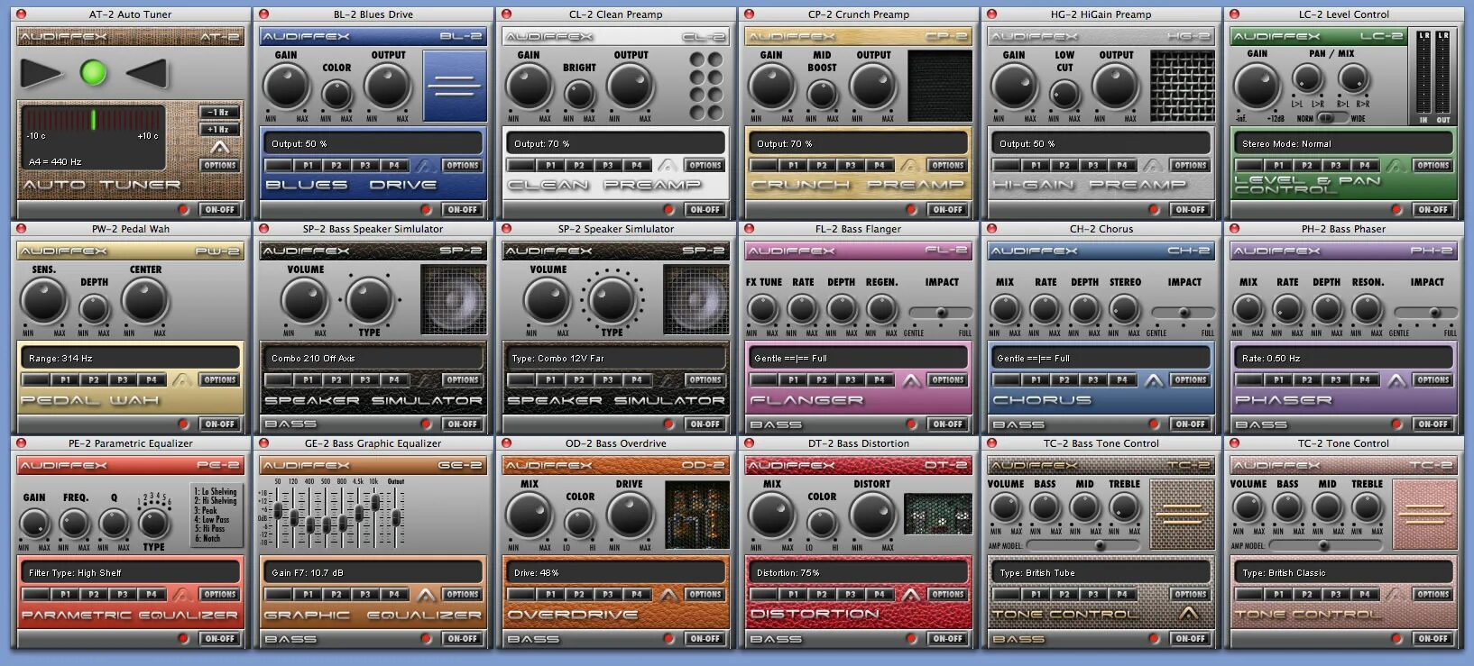Open OPTIONS menu in Crunch Preamp
The image size is (1474, 666).
[x=948, y=166]
